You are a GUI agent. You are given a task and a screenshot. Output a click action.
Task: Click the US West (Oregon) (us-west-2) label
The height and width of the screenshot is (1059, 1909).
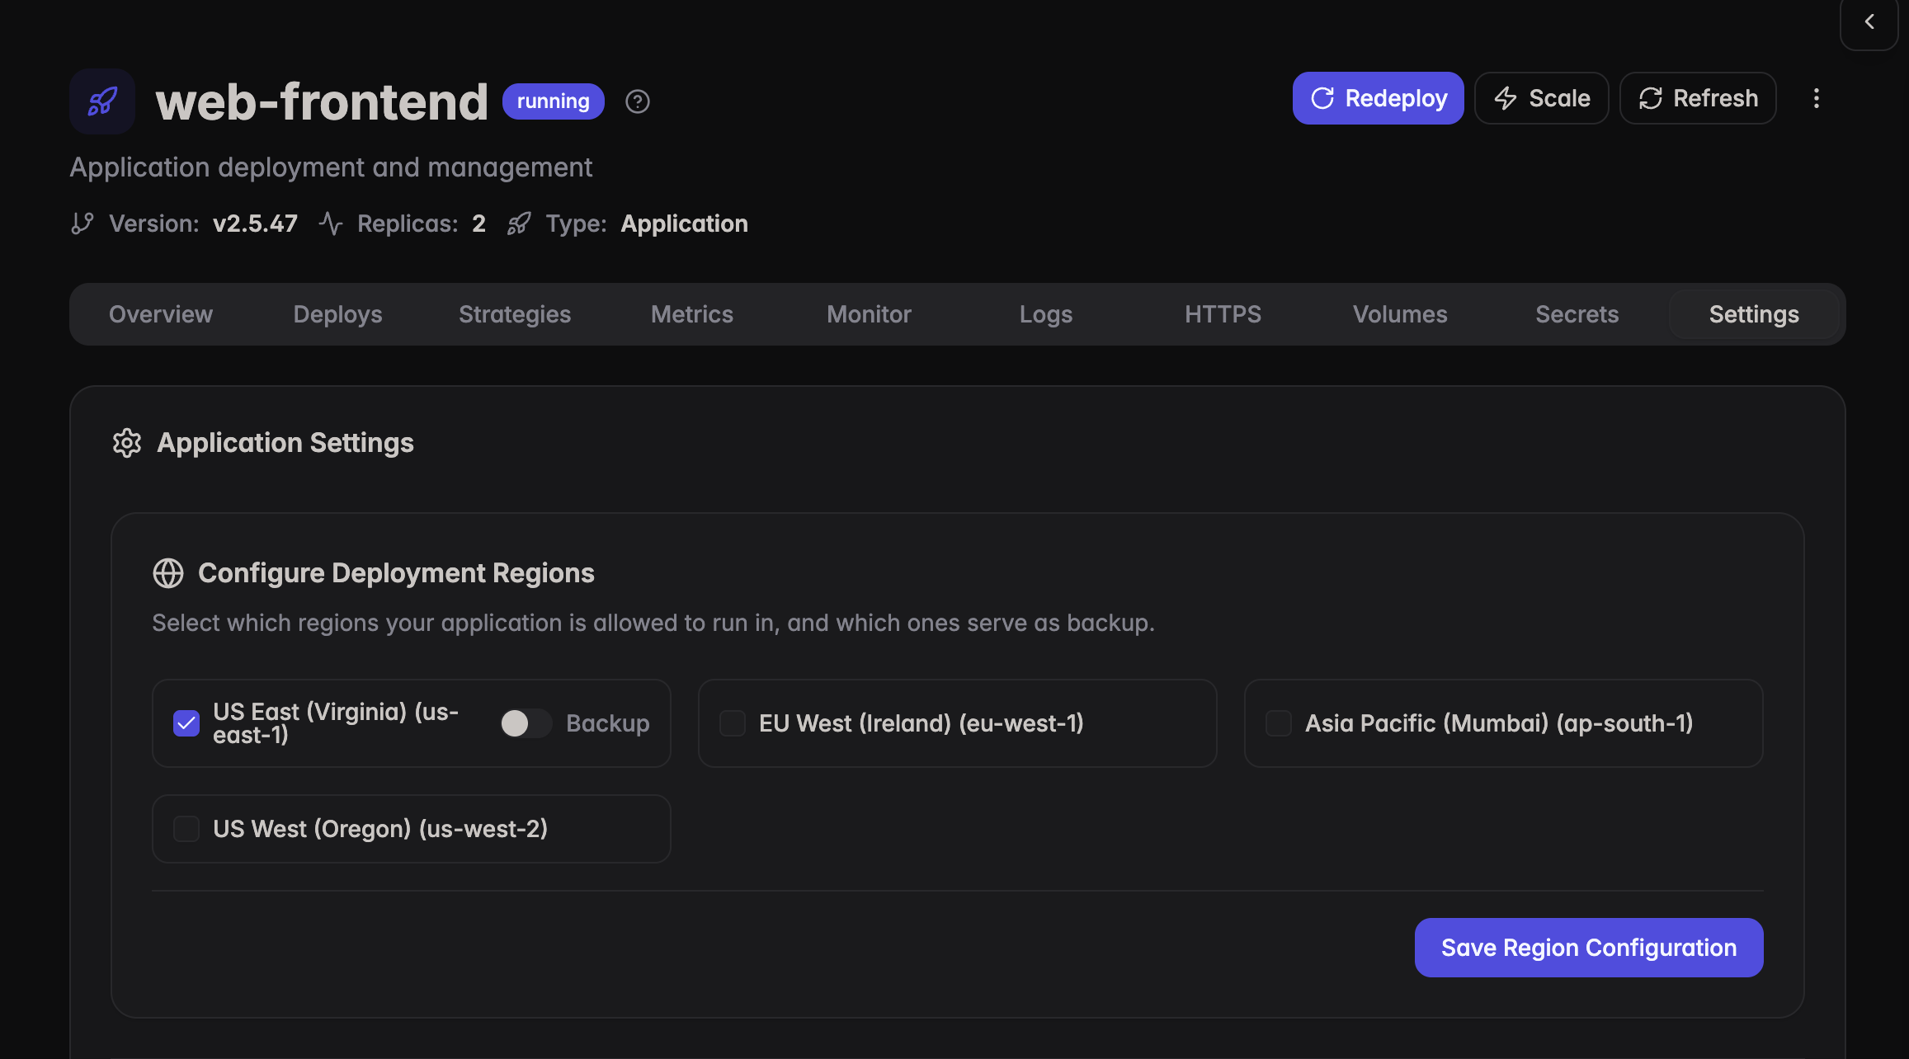[380, 829]
